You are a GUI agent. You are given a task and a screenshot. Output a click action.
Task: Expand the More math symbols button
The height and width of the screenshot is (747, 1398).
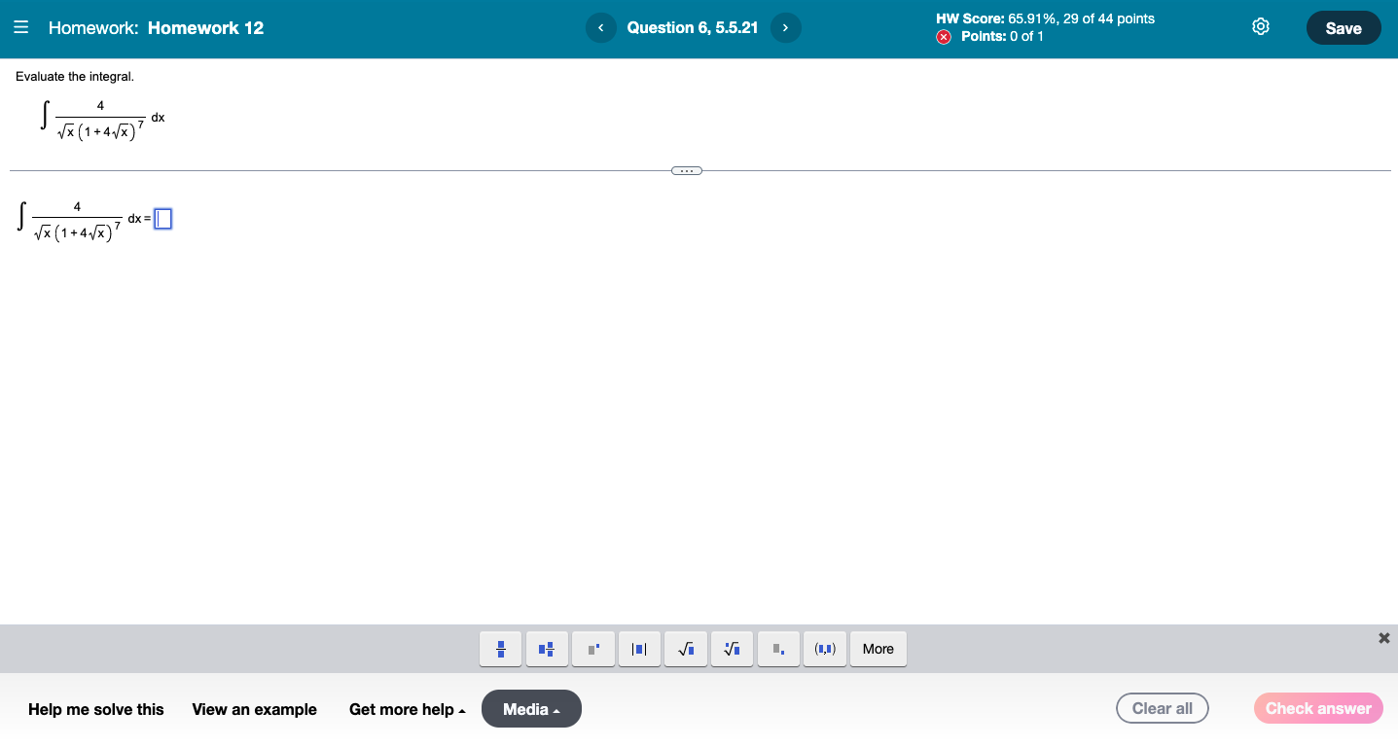(x=878, y=649)
